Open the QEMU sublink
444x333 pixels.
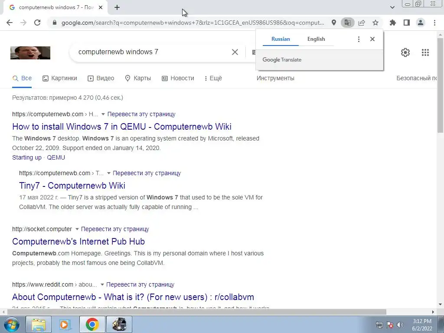click(x=56, y=157)
